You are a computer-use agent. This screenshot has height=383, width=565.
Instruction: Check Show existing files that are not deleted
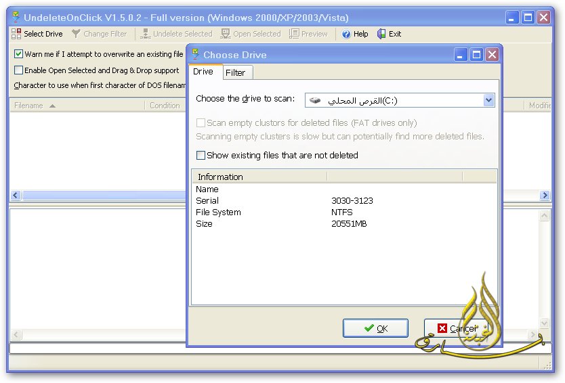pyautogui.click(x=201, y=155)
